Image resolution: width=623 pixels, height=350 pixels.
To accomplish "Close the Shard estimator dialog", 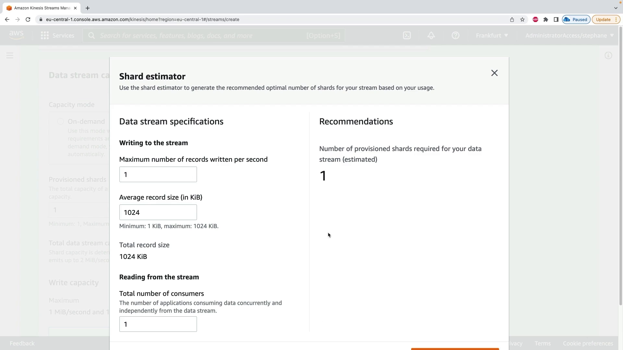I will pos(494,73).
